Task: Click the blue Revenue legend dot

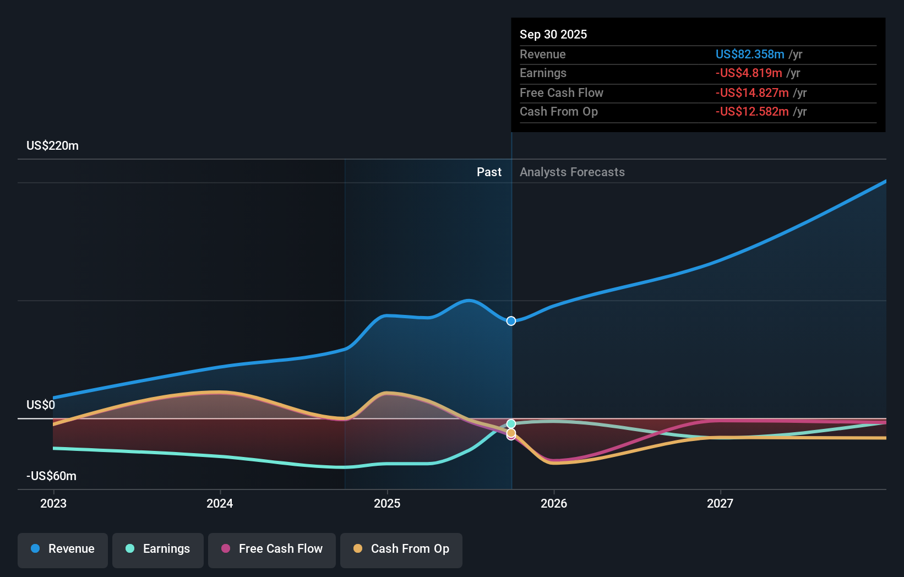Action: pos(36,549)
